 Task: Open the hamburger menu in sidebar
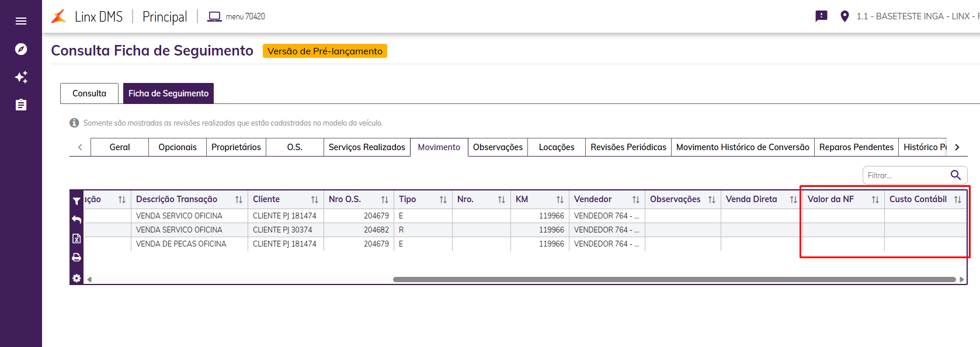point(21,21)
